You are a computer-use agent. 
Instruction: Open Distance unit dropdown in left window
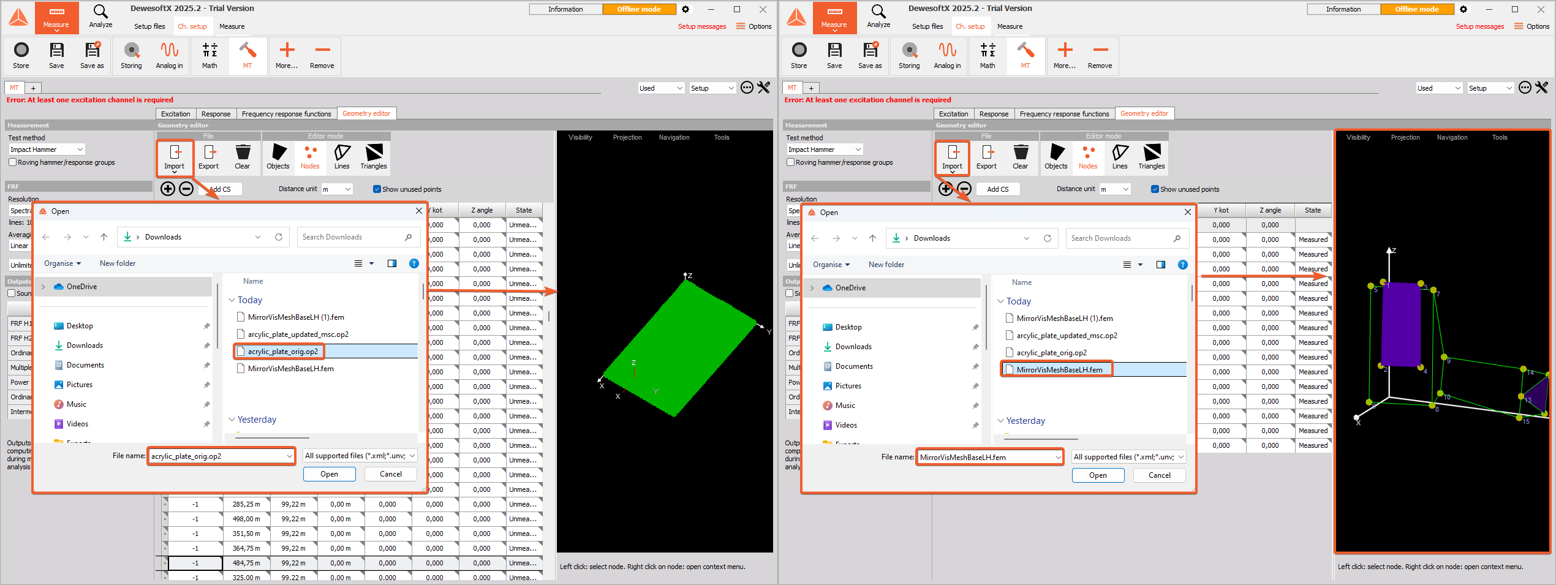(x=337, y=189)
